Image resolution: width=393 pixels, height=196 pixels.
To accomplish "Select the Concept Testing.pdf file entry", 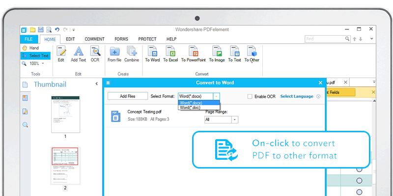I will [x=215, y=117].
